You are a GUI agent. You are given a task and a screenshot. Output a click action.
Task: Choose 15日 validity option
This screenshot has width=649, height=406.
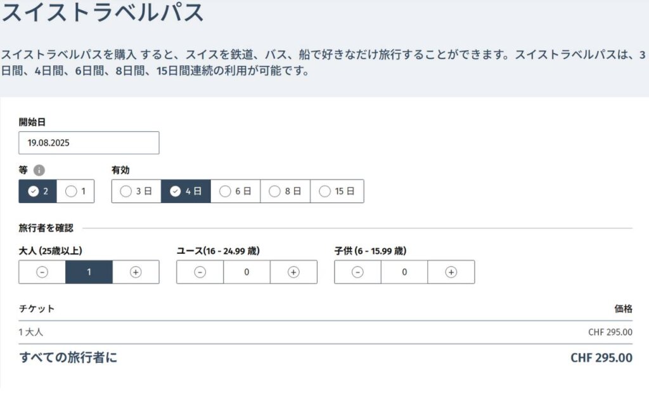(337, 192)
